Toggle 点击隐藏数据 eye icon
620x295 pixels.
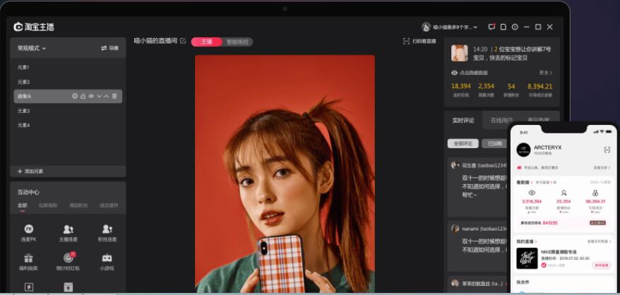[x=455, y=73]
